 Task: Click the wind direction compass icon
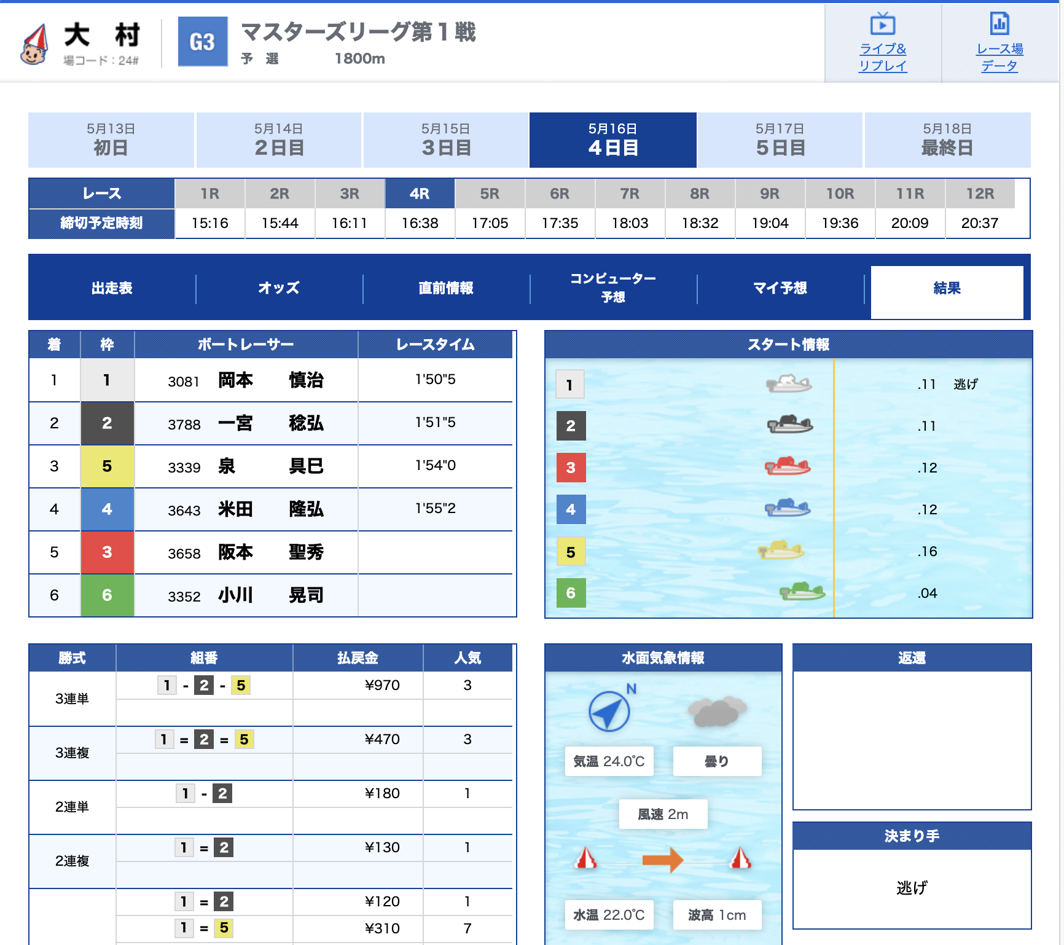[x=609, y=711]
